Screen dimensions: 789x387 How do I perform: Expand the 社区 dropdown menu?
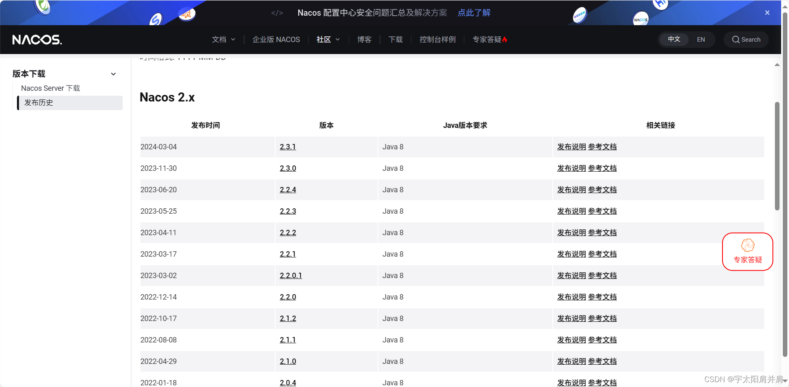[x=328, y=40]
